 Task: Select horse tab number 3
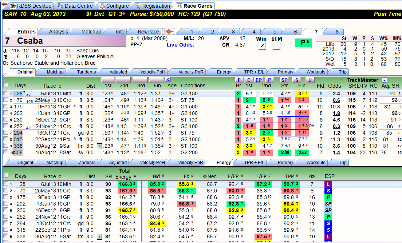[x=233, y=32]
